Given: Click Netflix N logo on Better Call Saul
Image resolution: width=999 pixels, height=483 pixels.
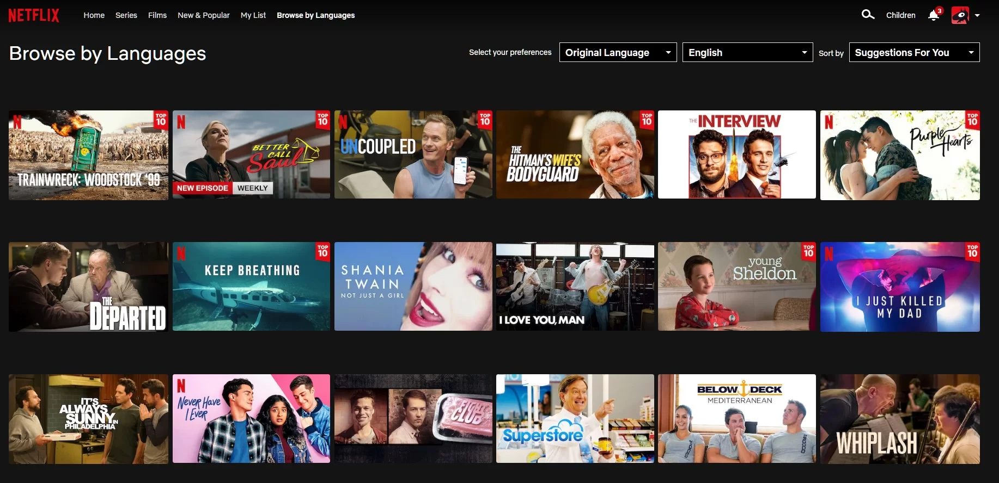Looking at the screenshot, I should [x=181, y=122].
